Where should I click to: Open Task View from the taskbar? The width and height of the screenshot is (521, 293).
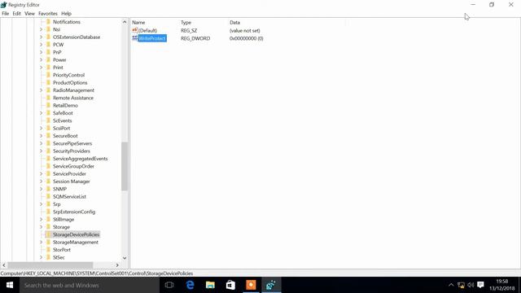(x=169, y=285)
